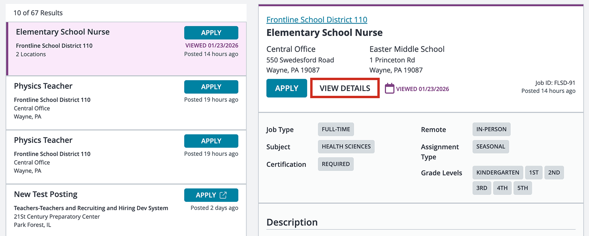The image size is (589, 236).
Task: Click the IN-PERSON remote tag
Action: click(491, 129)
